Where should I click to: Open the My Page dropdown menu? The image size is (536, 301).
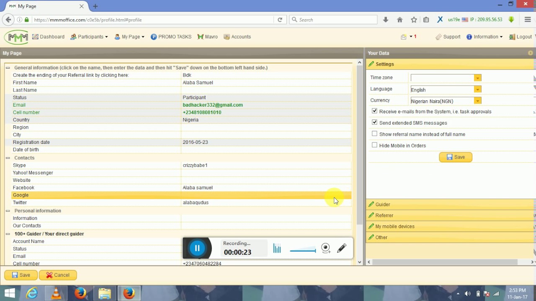click(x=129, y=37)
